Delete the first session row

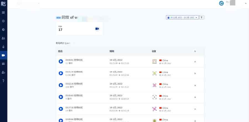[x=195, y=61]
